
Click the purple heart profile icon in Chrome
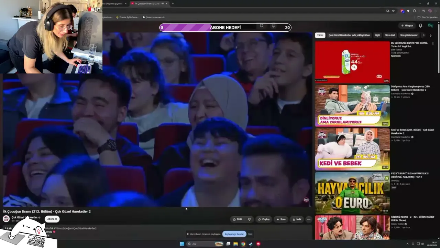point(430,11)
